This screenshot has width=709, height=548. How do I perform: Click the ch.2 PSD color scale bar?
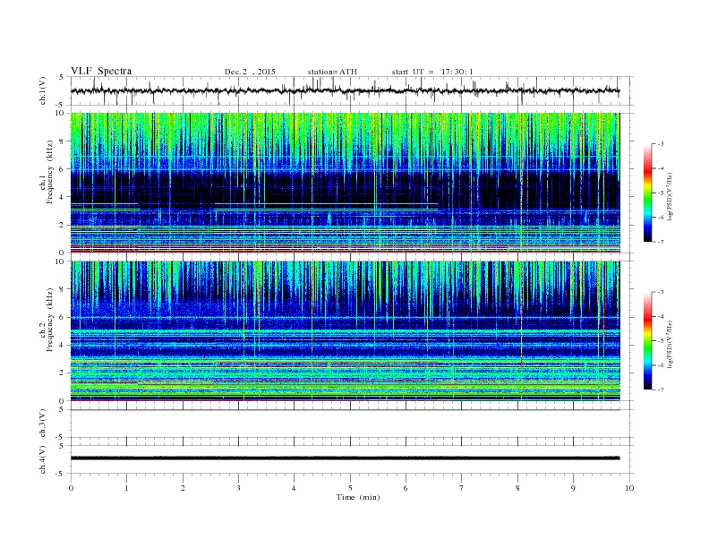(x=647, y=340)
